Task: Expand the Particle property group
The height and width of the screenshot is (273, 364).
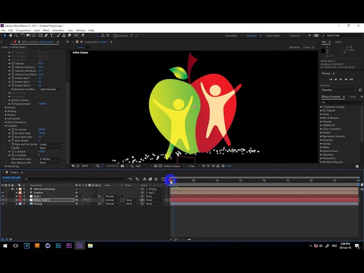Action: click(x=6, y=107)
